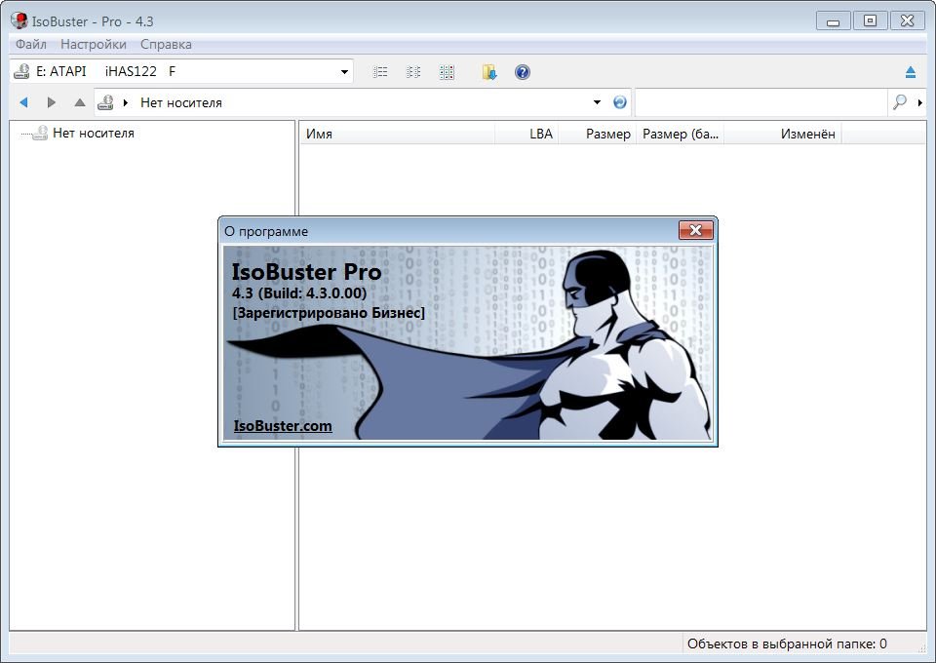Switch to small icons view
This screenshot has height=663, width=936.
pos(413,72)
